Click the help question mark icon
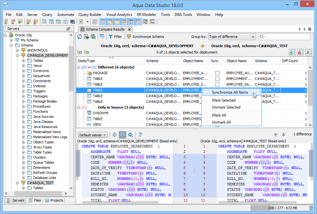The image size is (317, 214). coord(140,135)
